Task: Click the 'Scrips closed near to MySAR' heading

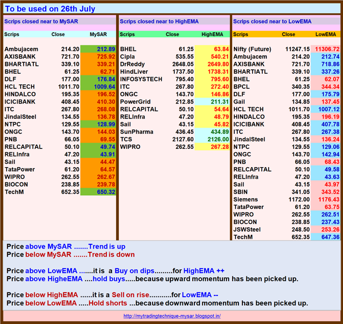Action: (x=41, y=22)
